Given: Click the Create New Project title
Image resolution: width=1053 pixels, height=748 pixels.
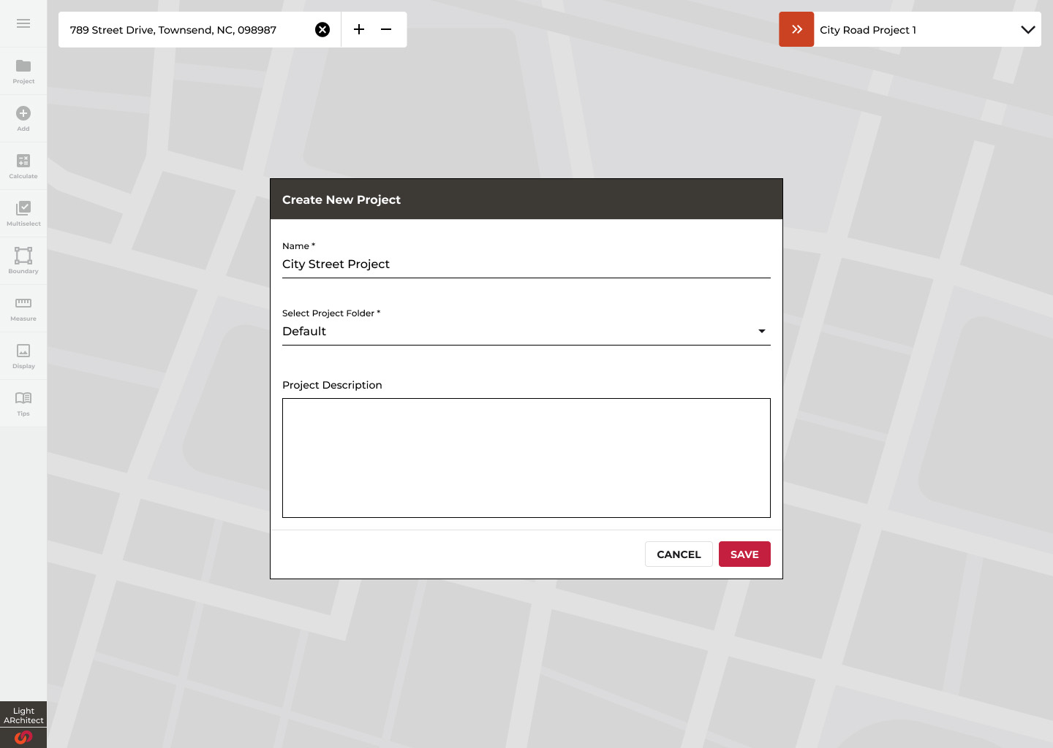Looking at the screenshot, I should (341, 199).
